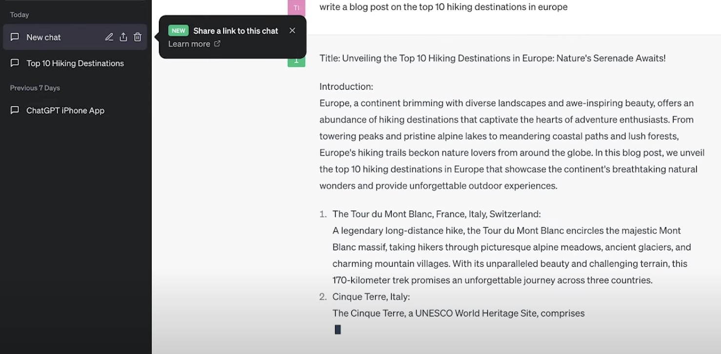Click the green assistant avatar
The image size is (721, 354).
(x=296, y=62)
